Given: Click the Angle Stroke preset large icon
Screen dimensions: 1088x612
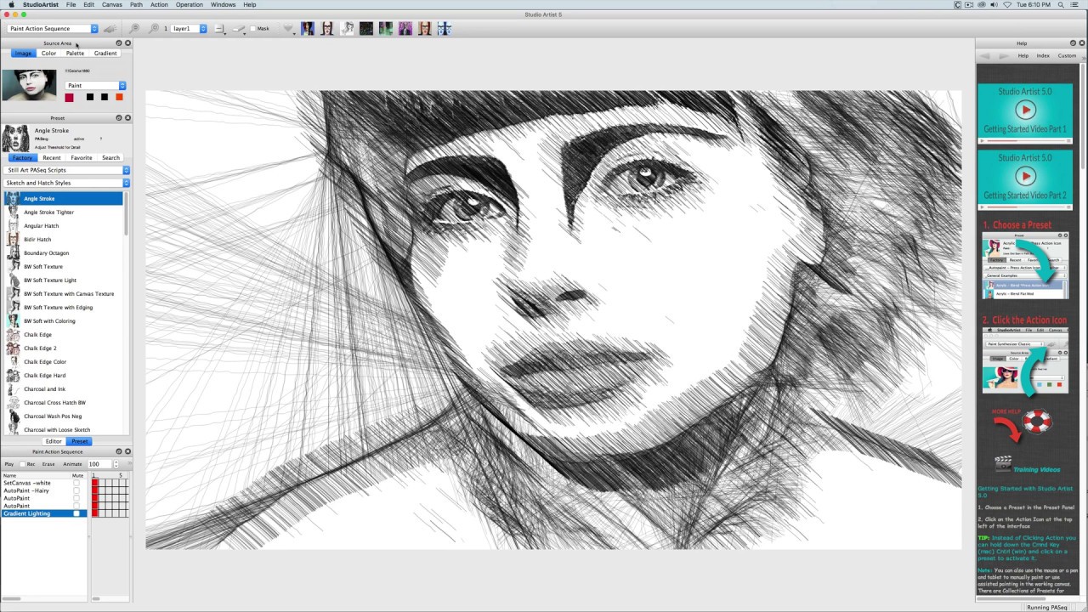Looking at the screenshot, I should pyautogui.click(x=15, y=138).
